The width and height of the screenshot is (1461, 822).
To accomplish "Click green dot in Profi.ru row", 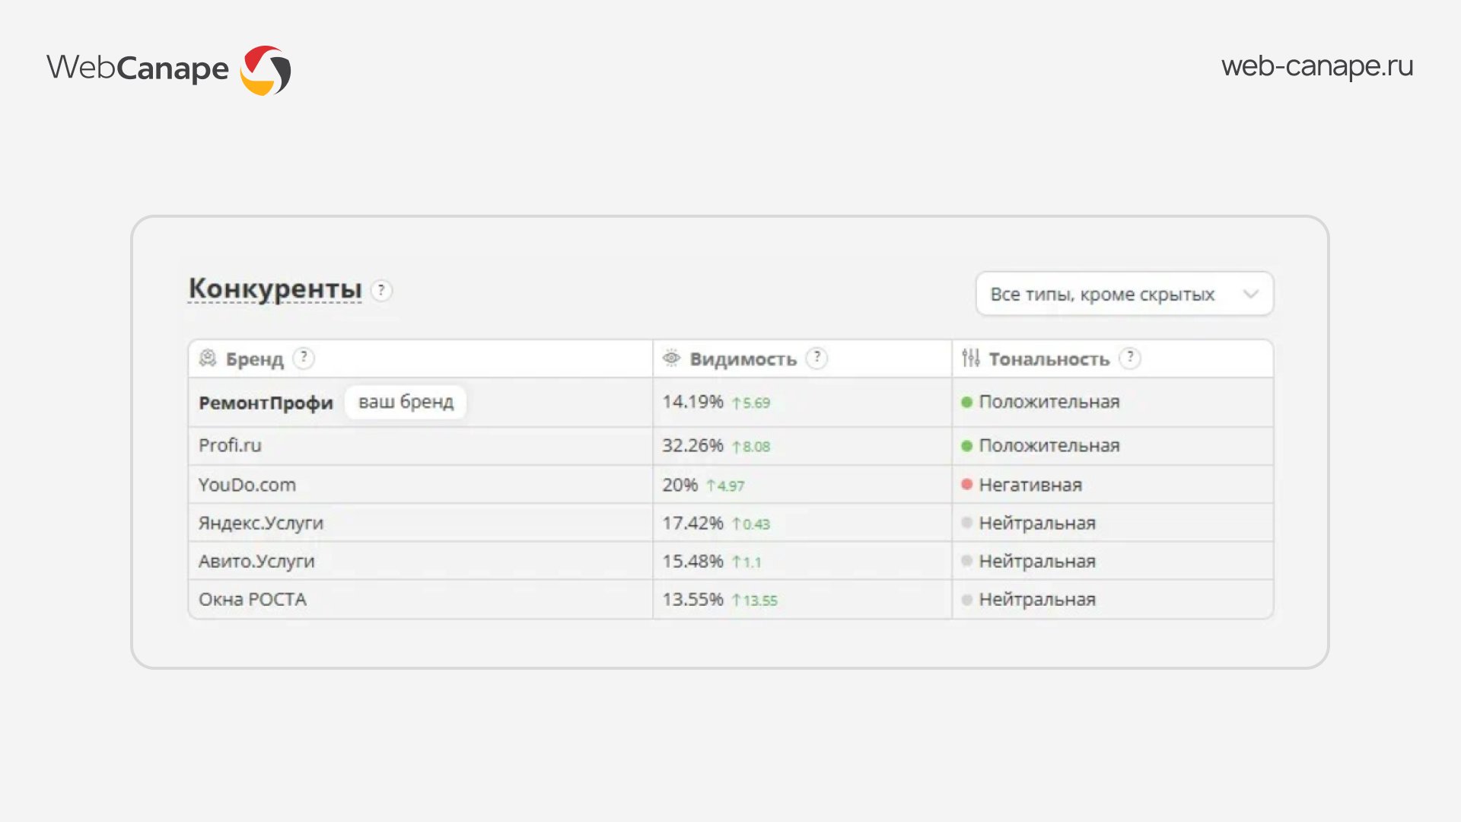I will tap(966, 446).
